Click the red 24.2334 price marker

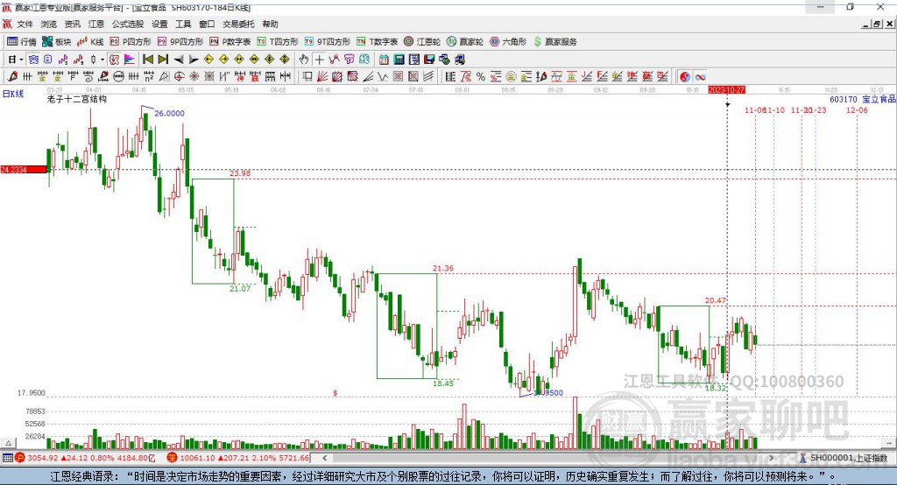pyautogui.click(x=24, y=169)
